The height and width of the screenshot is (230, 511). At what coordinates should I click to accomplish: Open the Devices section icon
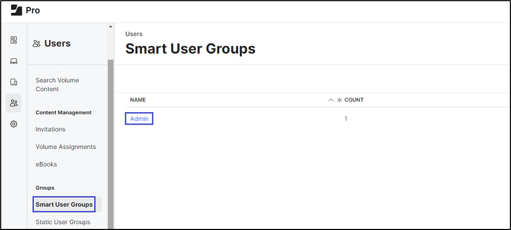14,82
